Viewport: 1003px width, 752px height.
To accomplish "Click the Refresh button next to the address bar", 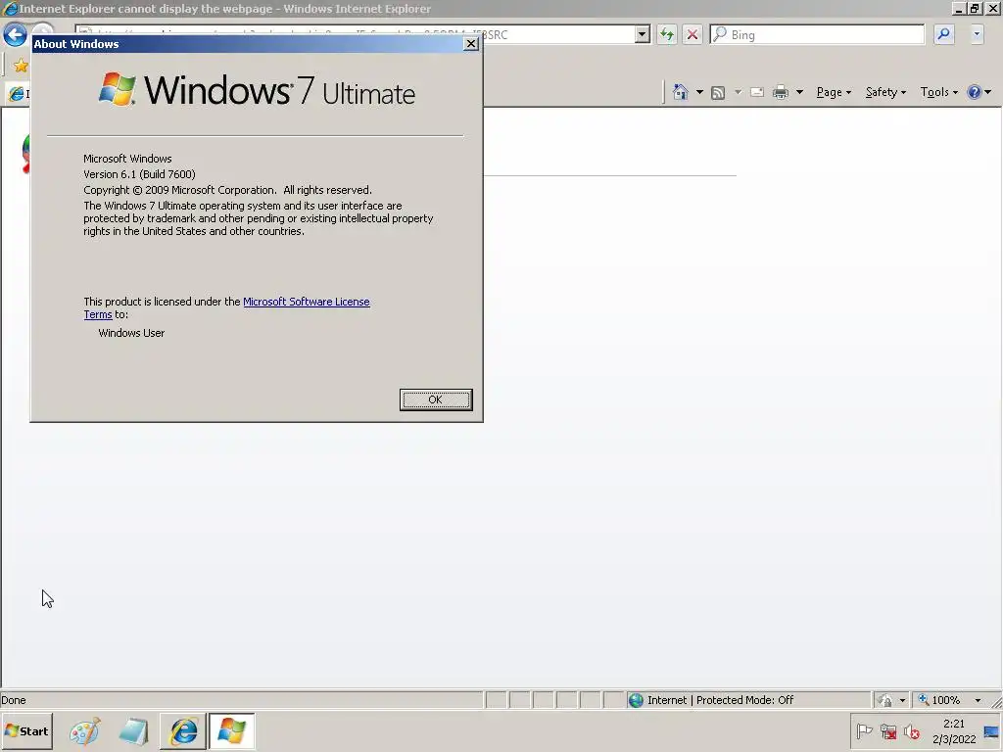I will 666,34.
